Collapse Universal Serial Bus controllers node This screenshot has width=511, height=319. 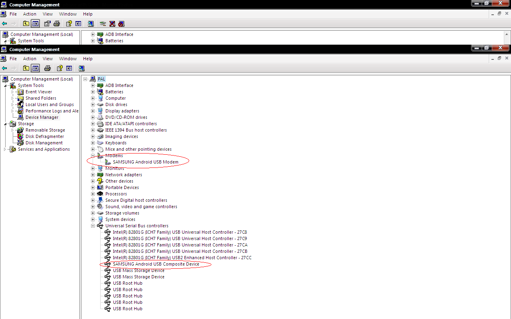click(x=93, y=226)
